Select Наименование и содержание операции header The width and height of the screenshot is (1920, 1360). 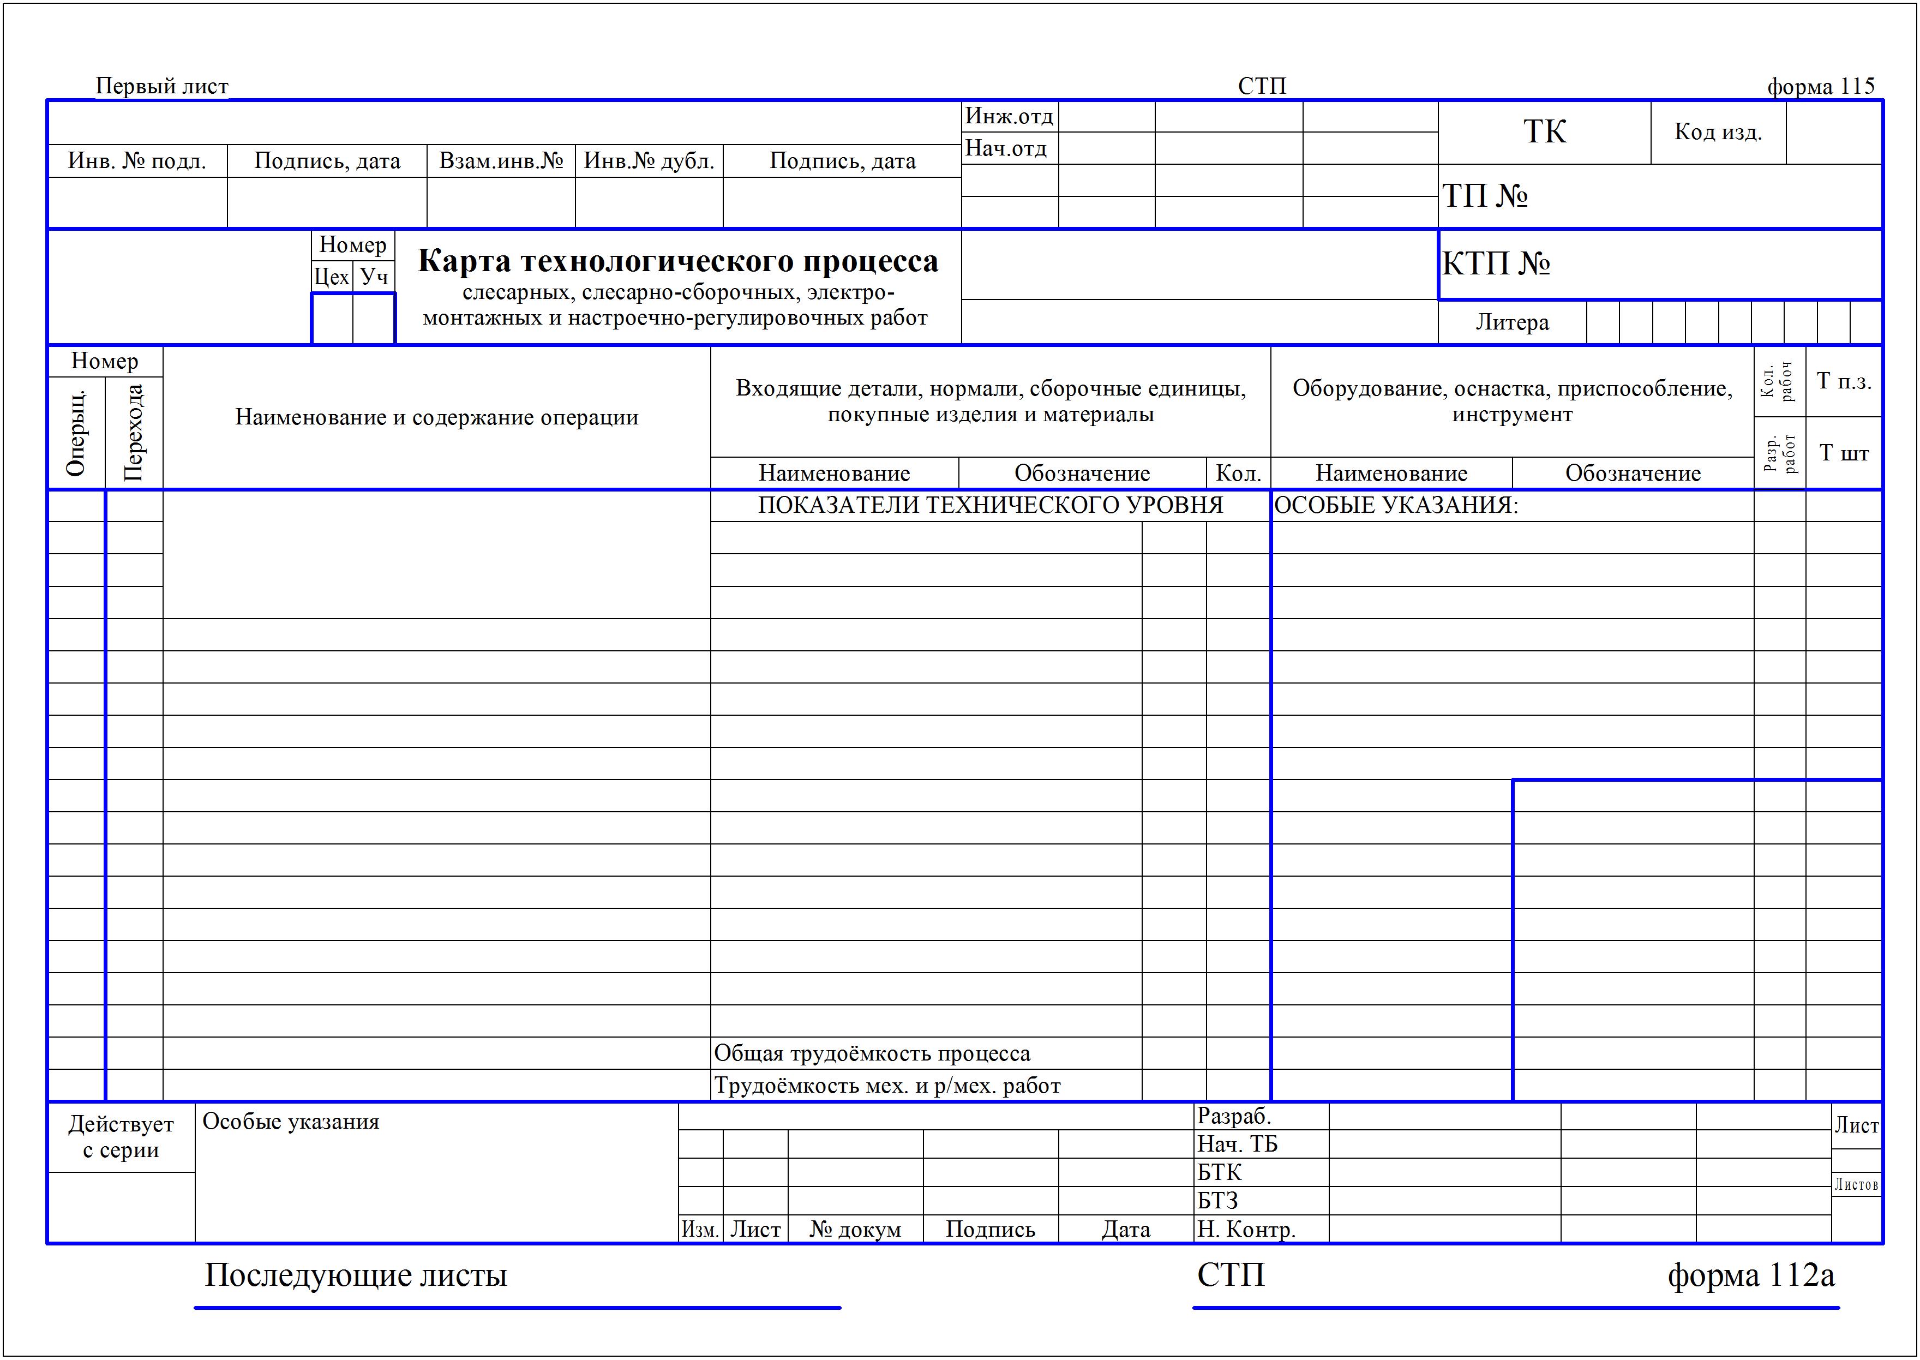[436, 417]
